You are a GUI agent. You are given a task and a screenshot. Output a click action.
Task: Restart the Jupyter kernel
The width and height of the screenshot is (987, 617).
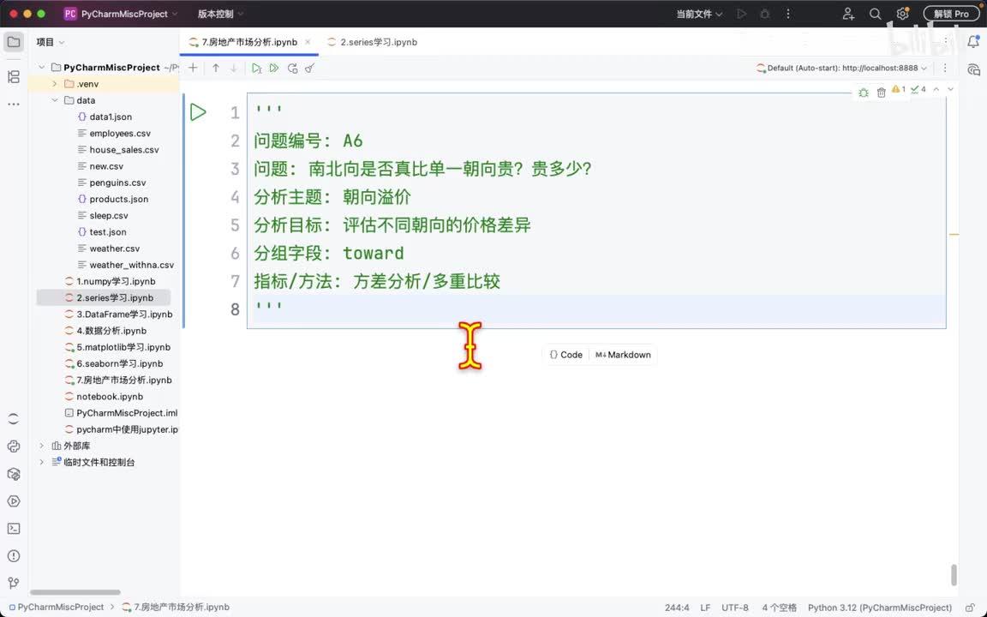292,68
